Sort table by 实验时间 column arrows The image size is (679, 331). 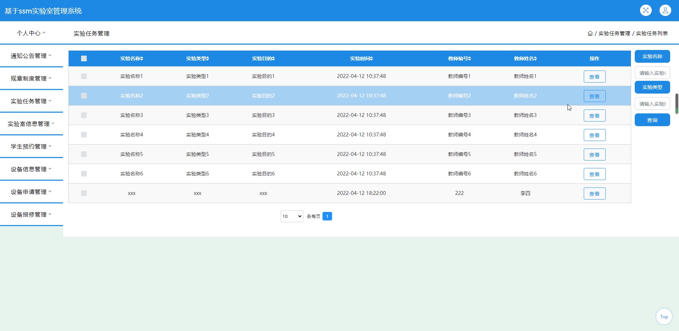tap(371, 58)
